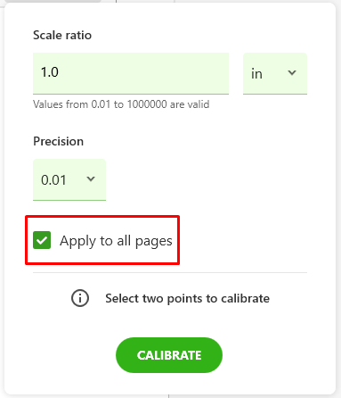Click the chevron arrow next to 0.01

pyautogui.click(x=91, y=178)
